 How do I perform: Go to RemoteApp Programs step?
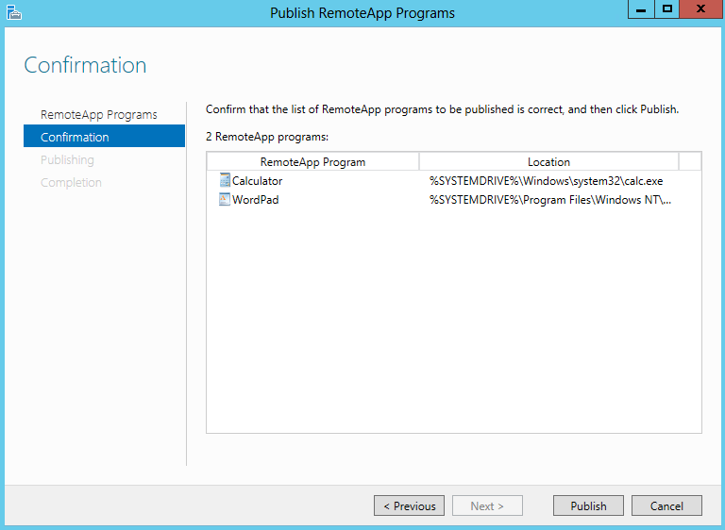pos(99,115)
